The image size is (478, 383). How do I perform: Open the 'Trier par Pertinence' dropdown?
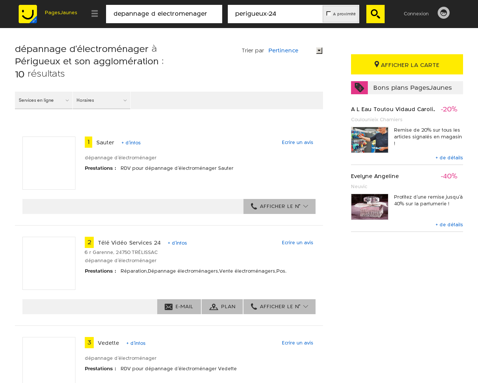295,50
